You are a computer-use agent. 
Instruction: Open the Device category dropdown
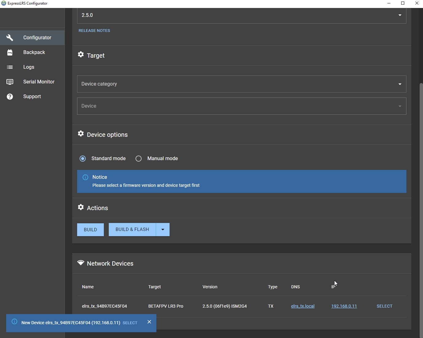[x=241, y=84]
